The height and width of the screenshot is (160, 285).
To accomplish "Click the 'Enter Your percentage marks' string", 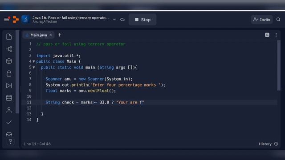I will coord(126,85).
